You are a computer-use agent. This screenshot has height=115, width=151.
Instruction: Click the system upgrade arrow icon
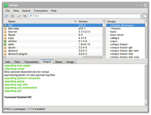point(12,16)
